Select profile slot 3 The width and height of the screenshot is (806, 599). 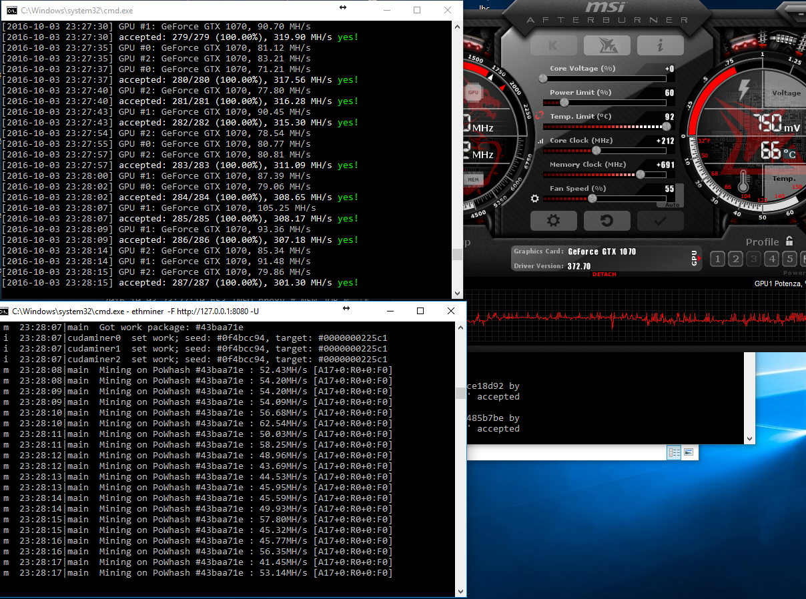click(x=754, y=259)
